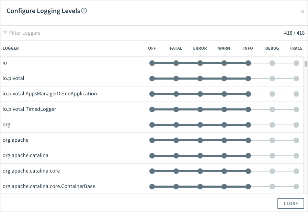Set org.apache.catalina.core logger to TRACE

click(296, 171)
